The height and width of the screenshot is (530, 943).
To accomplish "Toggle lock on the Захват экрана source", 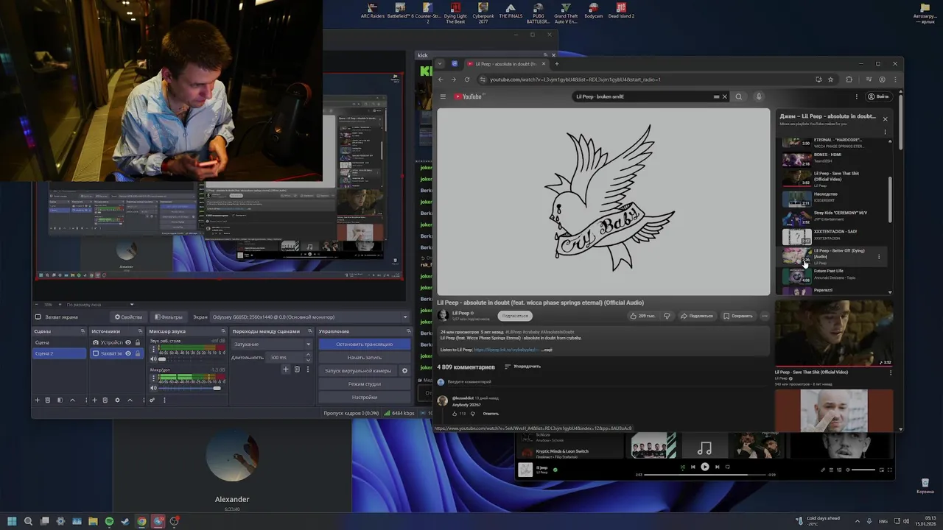I will [x=137, y=353].
